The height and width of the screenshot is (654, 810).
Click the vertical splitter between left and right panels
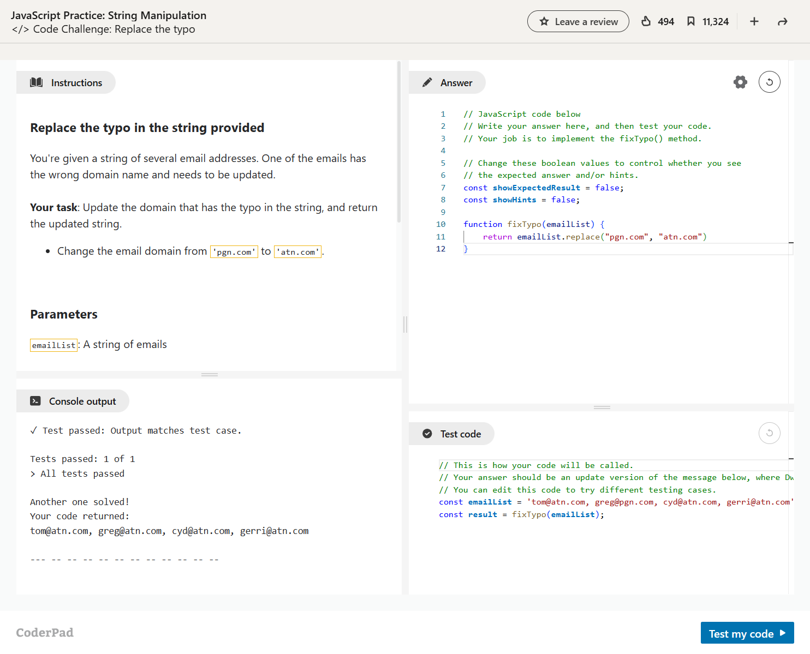(405, 325)
